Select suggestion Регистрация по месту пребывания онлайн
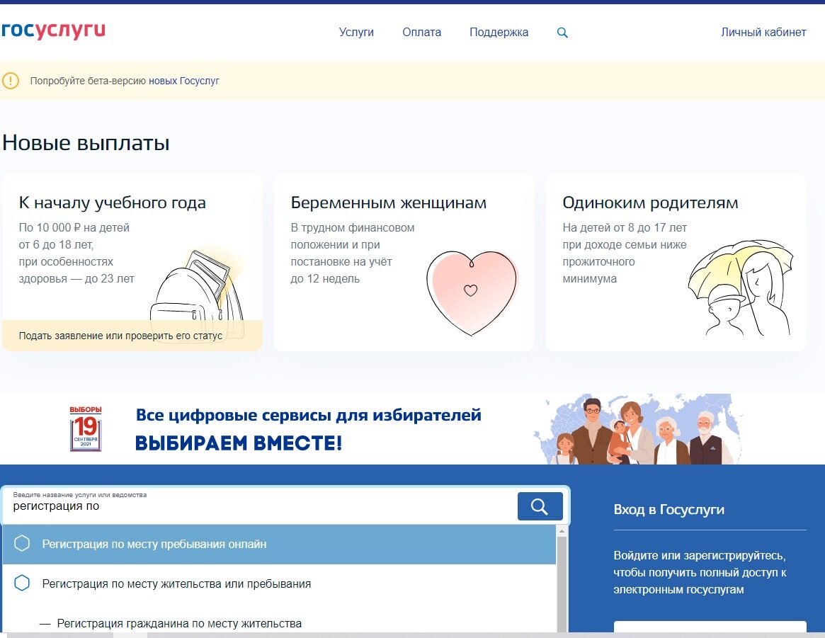825x638 pixels. [280, 545]
